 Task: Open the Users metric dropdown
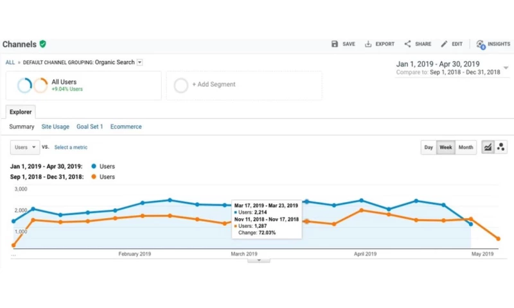tap(25, 148)
